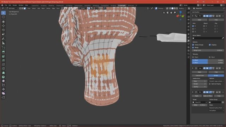Toggle Mirror modifier viewport display icon
The width and height of the screenshot is (226, 127).
click(207, 16)
